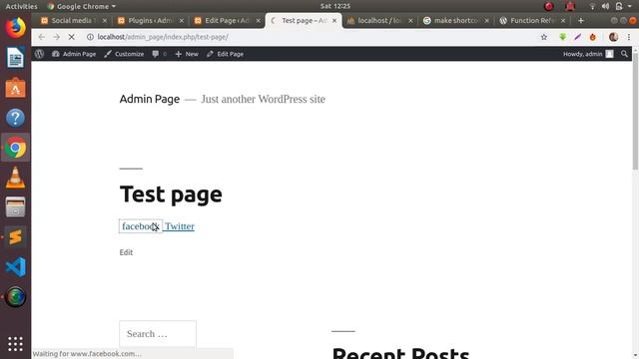Go back in browser history
The width and height of the screenshot is (639, 359).
coord(42,37)
